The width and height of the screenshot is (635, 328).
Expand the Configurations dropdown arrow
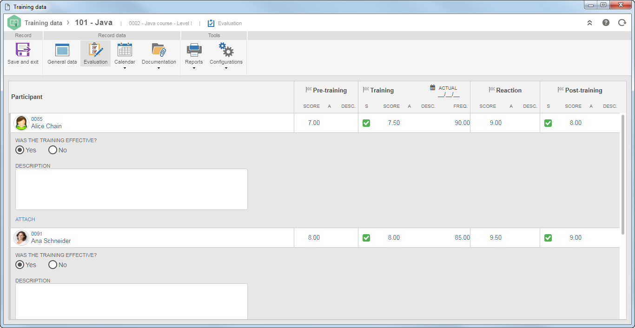pos(226,68)
